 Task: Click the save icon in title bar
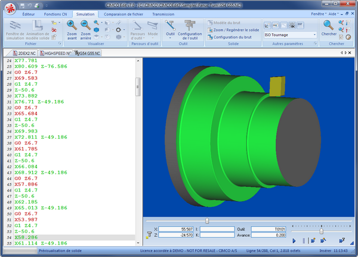[22, 5]
